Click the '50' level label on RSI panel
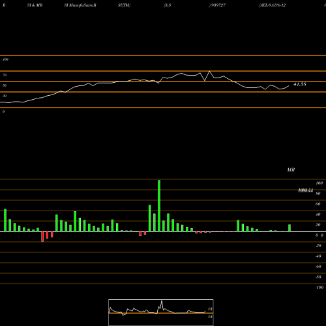The width and height of the screenshot is (326, 326). click(x=5, y=85)
